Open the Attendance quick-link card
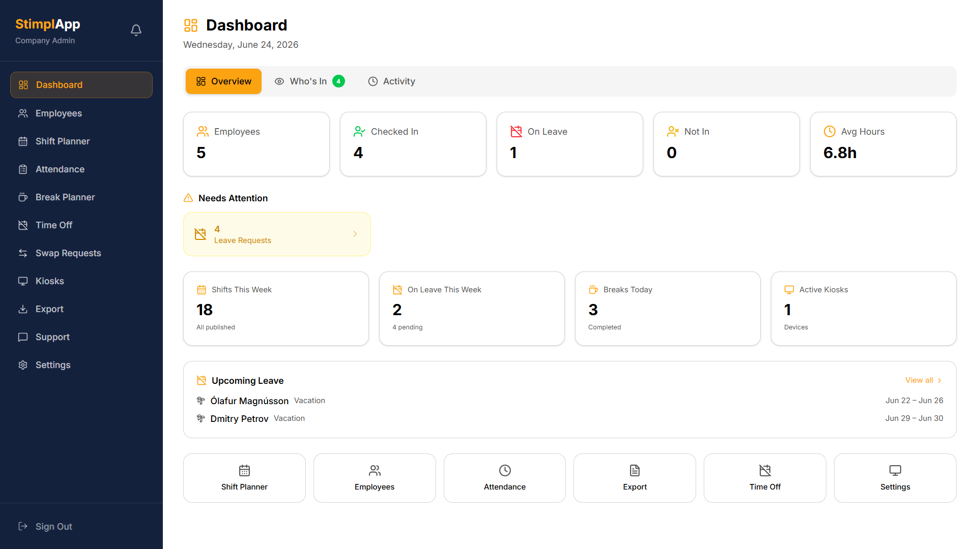Image resolution: width=977 pixels, height=549 pixels. pyautogui.click(x=505, y=478)
